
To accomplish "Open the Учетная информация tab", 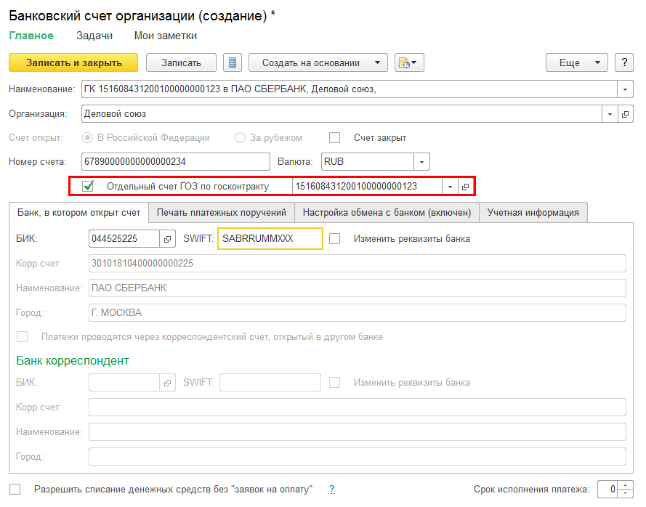I will point(533,212).
